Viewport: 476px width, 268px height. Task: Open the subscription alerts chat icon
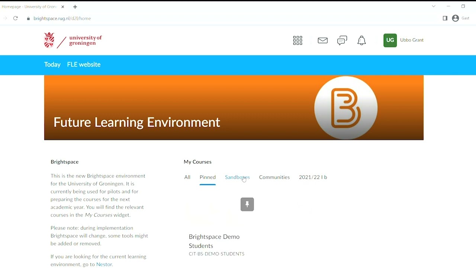[342, 41]
